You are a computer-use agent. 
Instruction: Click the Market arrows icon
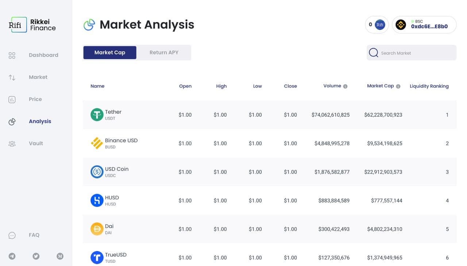click(12, 77)
